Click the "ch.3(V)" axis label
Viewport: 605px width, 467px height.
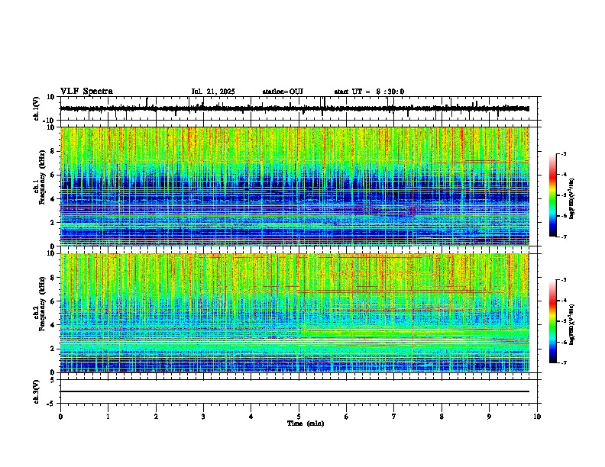click(37, 391)
